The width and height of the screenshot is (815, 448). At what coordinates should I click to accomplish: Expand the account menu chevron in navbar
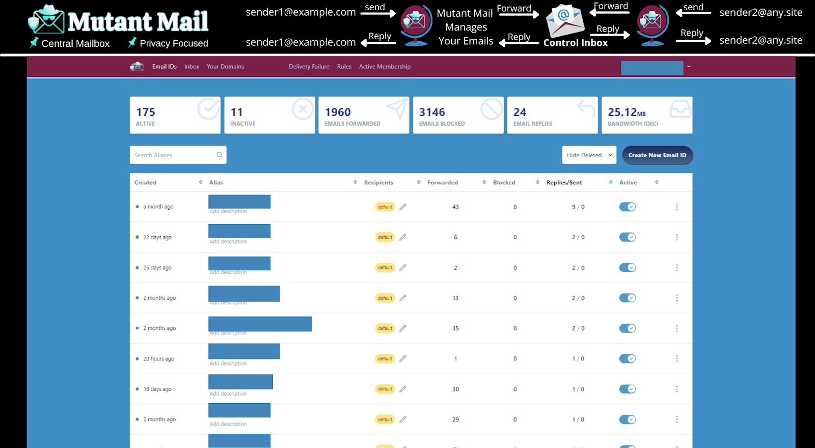689,67
